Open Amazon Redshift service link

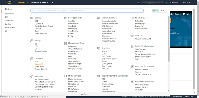[x=41, y=69]
